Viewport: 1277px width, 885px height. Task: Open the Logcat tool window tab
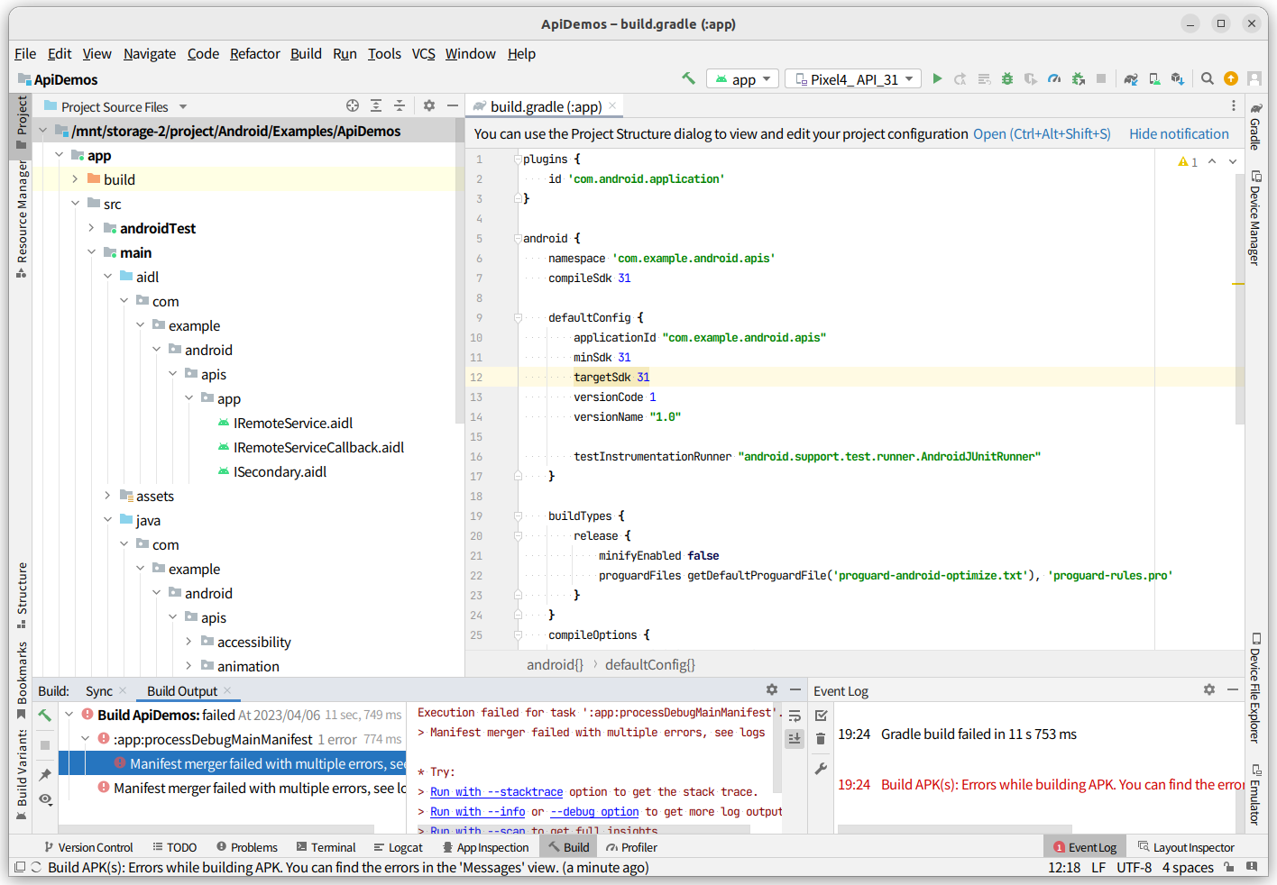398,847
